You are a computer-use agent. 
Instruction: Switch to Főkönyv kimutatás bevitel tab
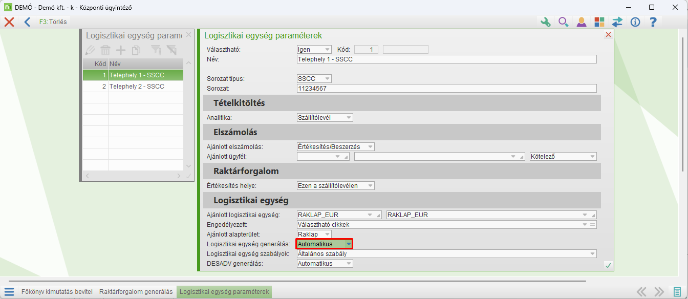point(57,292)
